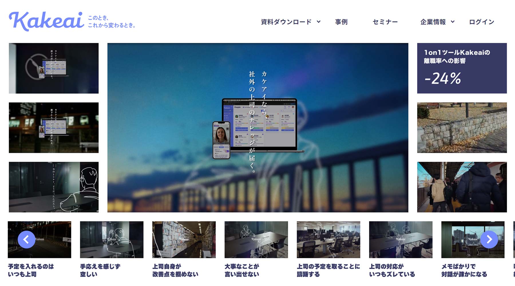The width and height of the screenshot is (515, 286).
Task: Open the 企業情報 menu item
Action: point(433,22)
